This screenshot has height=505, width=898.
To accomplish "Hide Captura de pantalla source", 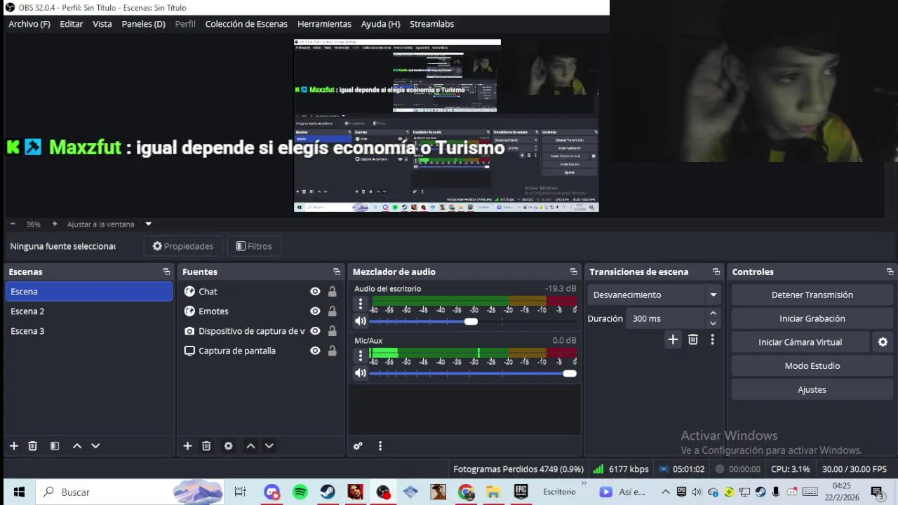I will pos(315,351).
